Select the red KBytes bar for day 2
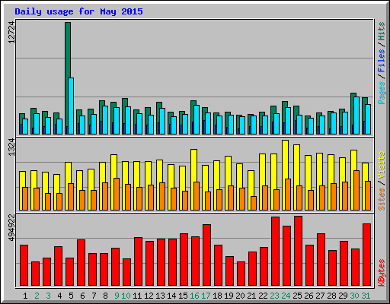 [x=35, y=274]
